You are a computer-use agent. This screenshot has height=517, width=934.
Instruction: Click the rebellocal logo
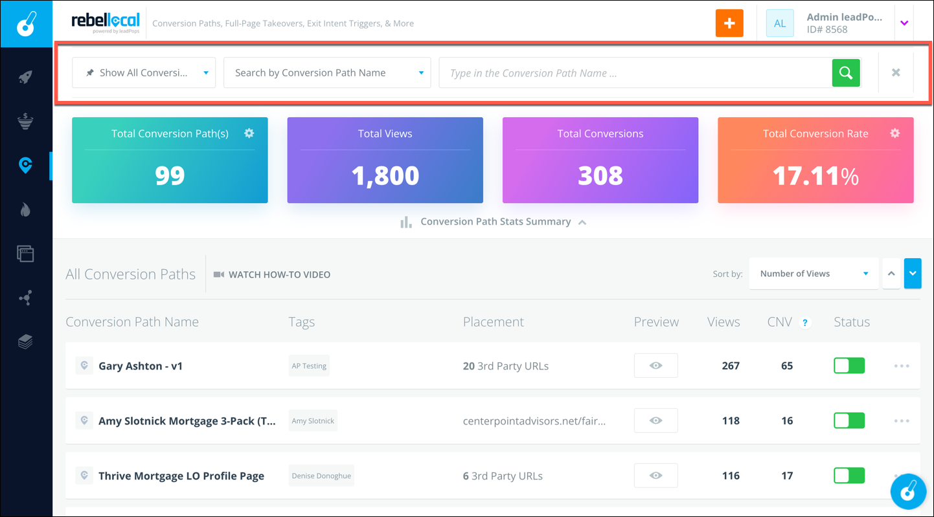[106, 23]
